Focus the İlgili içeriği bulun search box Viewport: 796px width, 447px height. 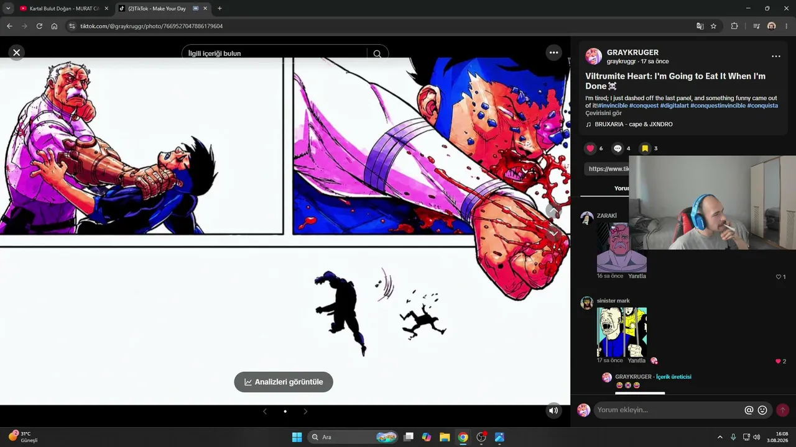(275, 53)
